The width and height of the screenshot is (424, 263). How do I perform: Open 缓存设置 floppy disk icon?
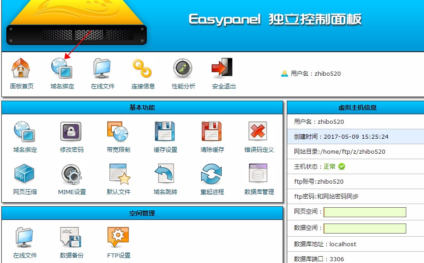(x=165, y=132)
